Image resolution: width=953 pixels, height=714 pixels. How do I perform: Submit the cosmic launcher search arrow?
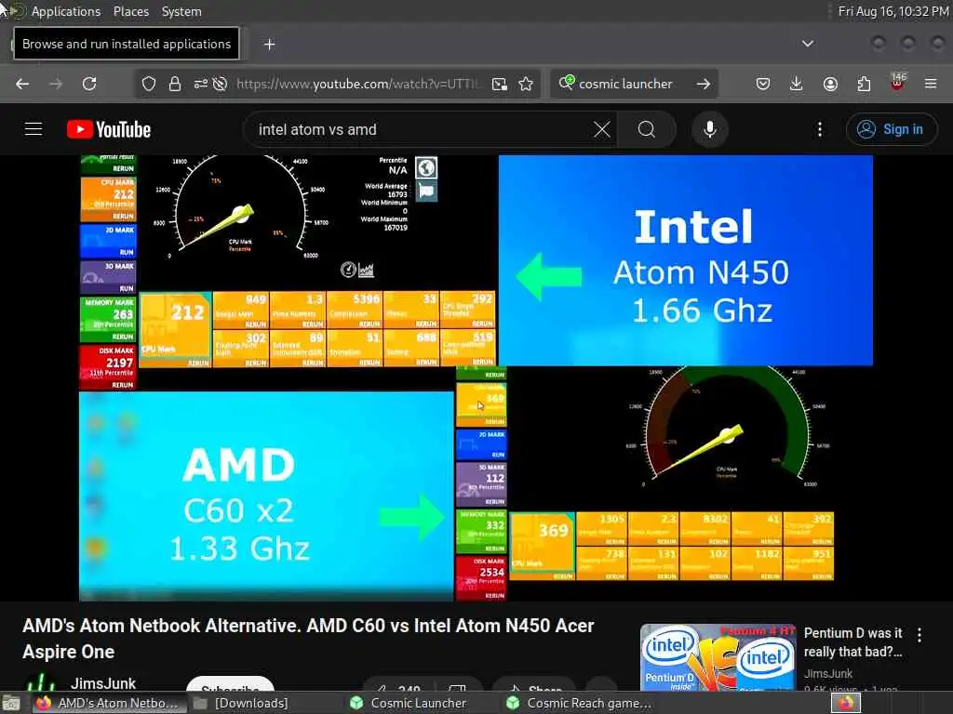(x=704, y=84)
